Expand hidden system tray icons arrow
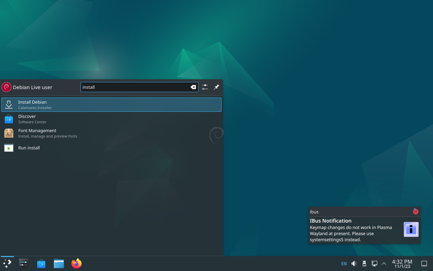 [384, 264]
